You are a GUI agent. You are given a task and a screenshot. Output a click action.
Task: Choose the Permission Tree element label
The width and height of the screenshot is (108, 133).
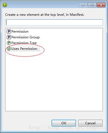click(24, 43)
